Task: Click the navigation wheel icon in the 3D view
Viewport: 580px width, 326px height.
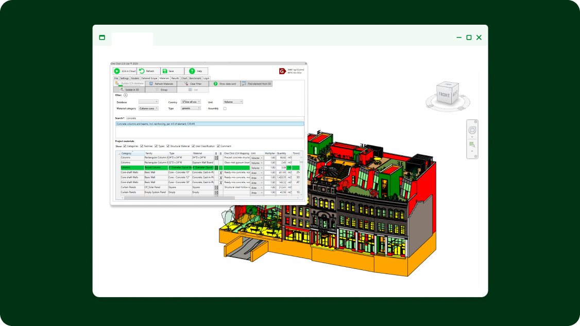Action: point(472,130)
